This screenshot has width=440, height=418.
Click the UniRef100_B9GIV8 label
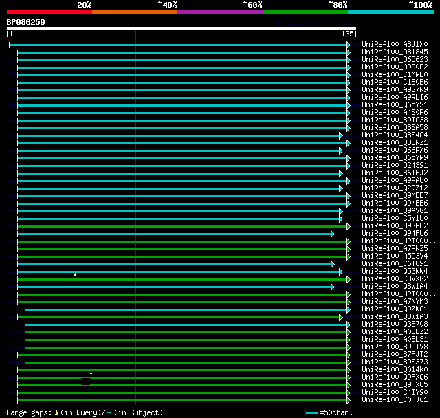click(395, 347)
